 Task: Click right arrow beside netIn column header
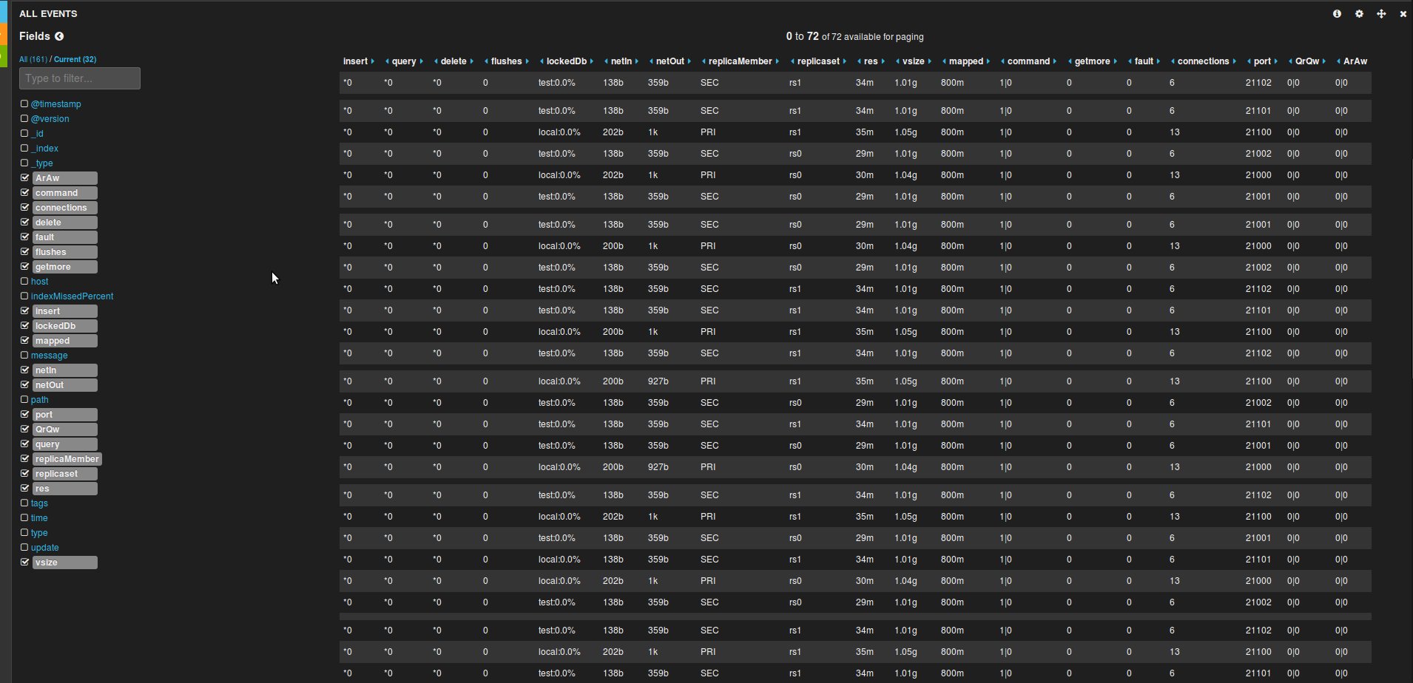tap(635, 61)
